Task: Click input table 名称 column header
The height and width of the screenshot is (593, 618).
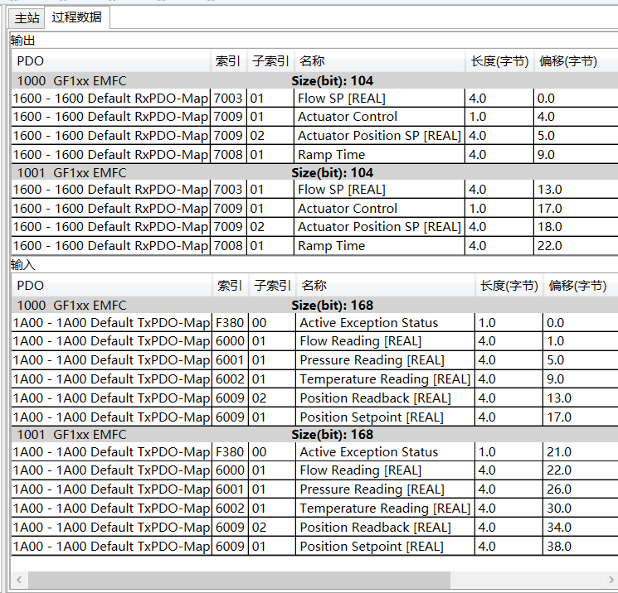Action: point(385,285)
